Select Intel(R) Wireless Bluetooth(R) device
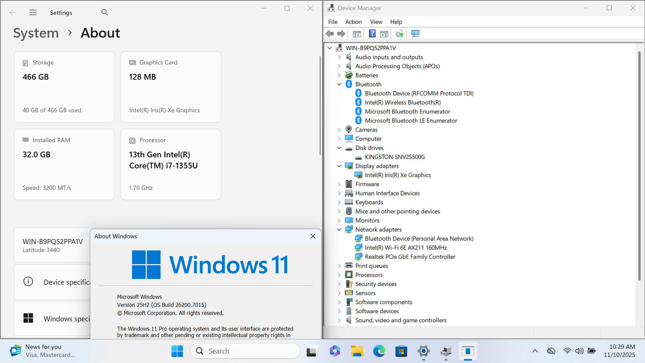The height and width of the screenshot is (363, 645). [x=402, y=102]
